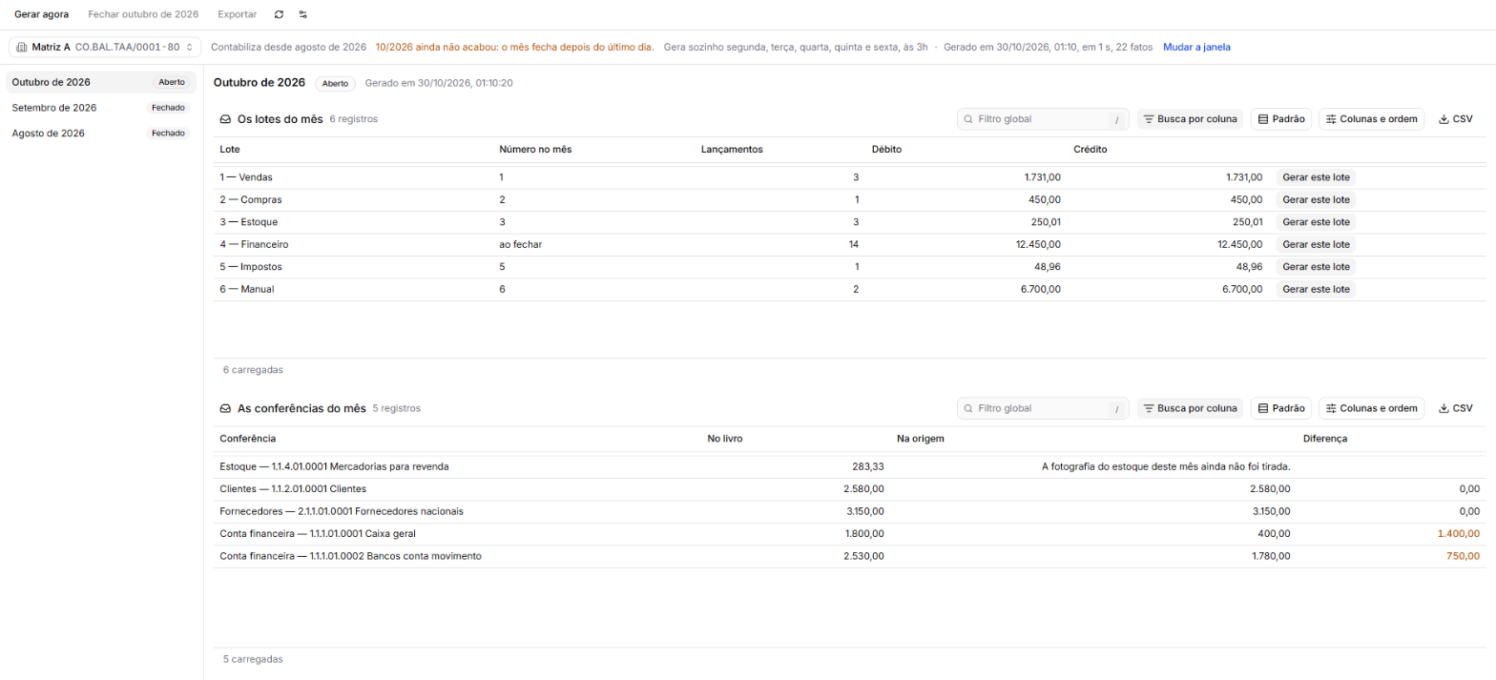
Task: Sort by the No livro column header
Action: coord(724,439)
